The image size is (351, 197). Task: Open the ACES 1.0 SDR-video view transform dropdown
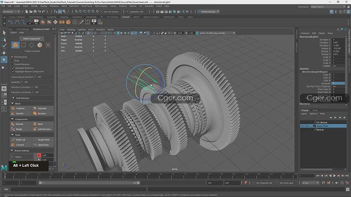[x=217, y=33]
